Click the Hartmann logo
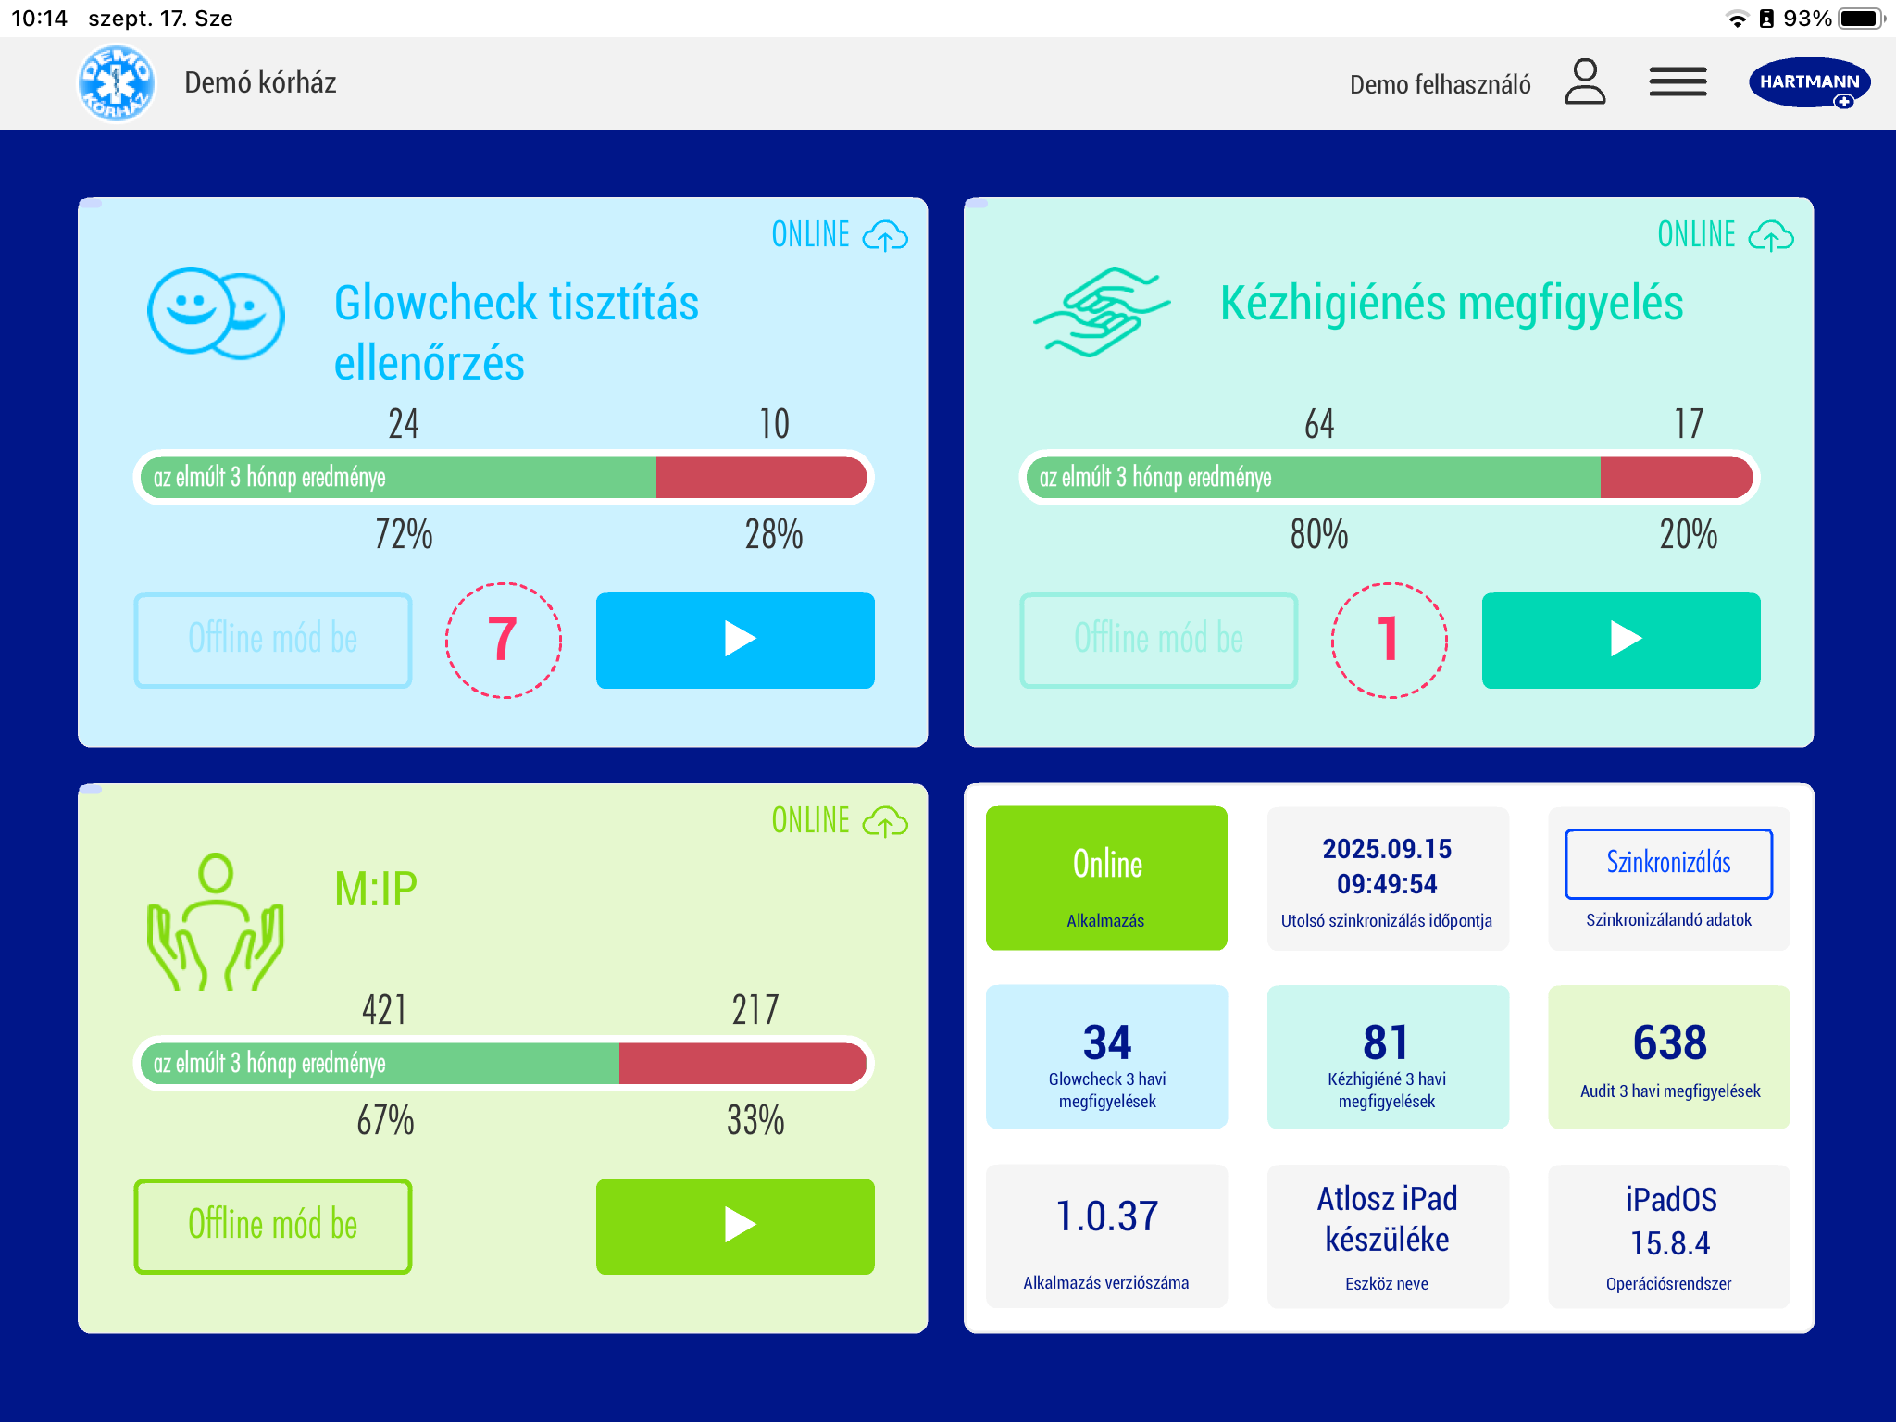 [x=1809, y=82]
